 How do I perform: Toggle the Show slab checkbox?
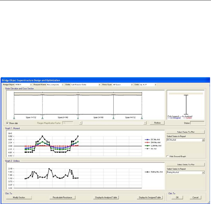pyautogui.click(x=7, y=123)
